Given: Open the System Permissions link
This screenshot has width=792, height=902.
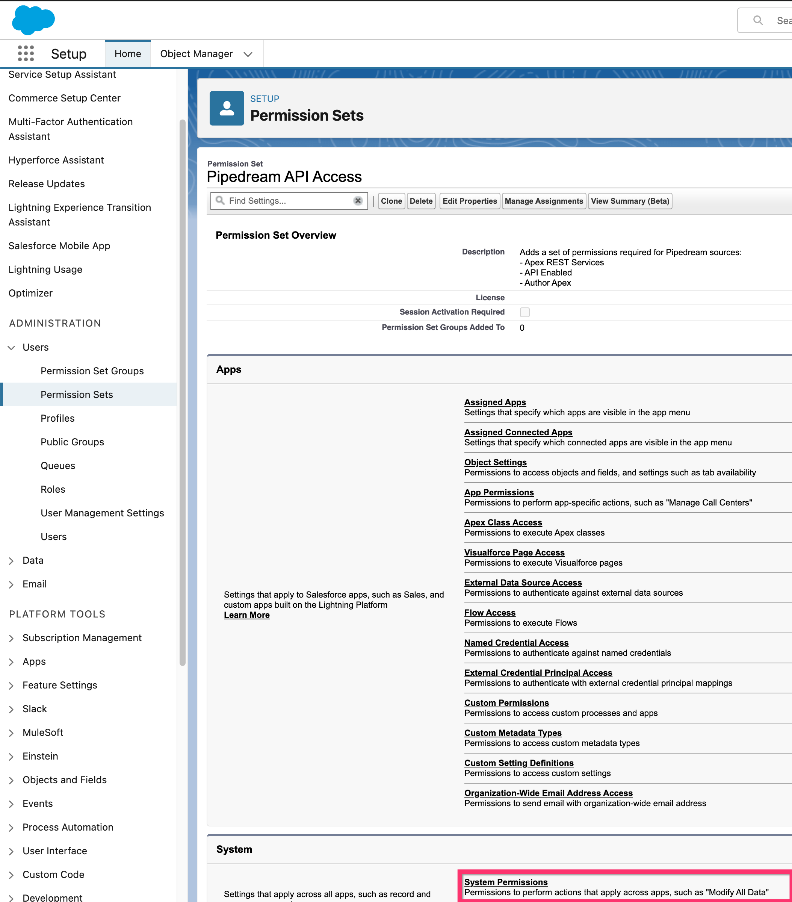Looking at the screenshot, I should click(x=506, y=882).
